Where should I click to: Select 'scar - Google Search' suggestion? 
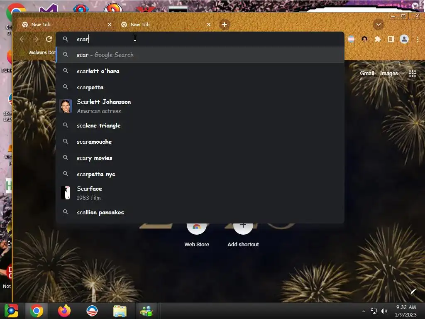point(200,55)
